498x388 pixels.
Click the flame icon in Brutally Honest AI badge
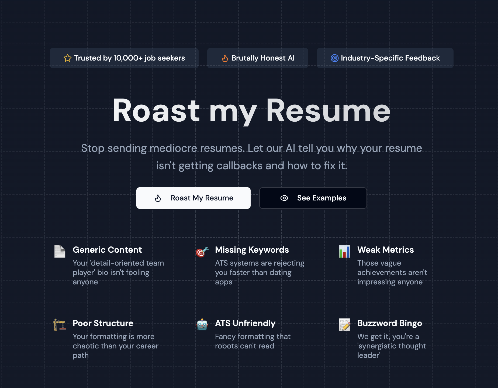[x=225, y=58]
